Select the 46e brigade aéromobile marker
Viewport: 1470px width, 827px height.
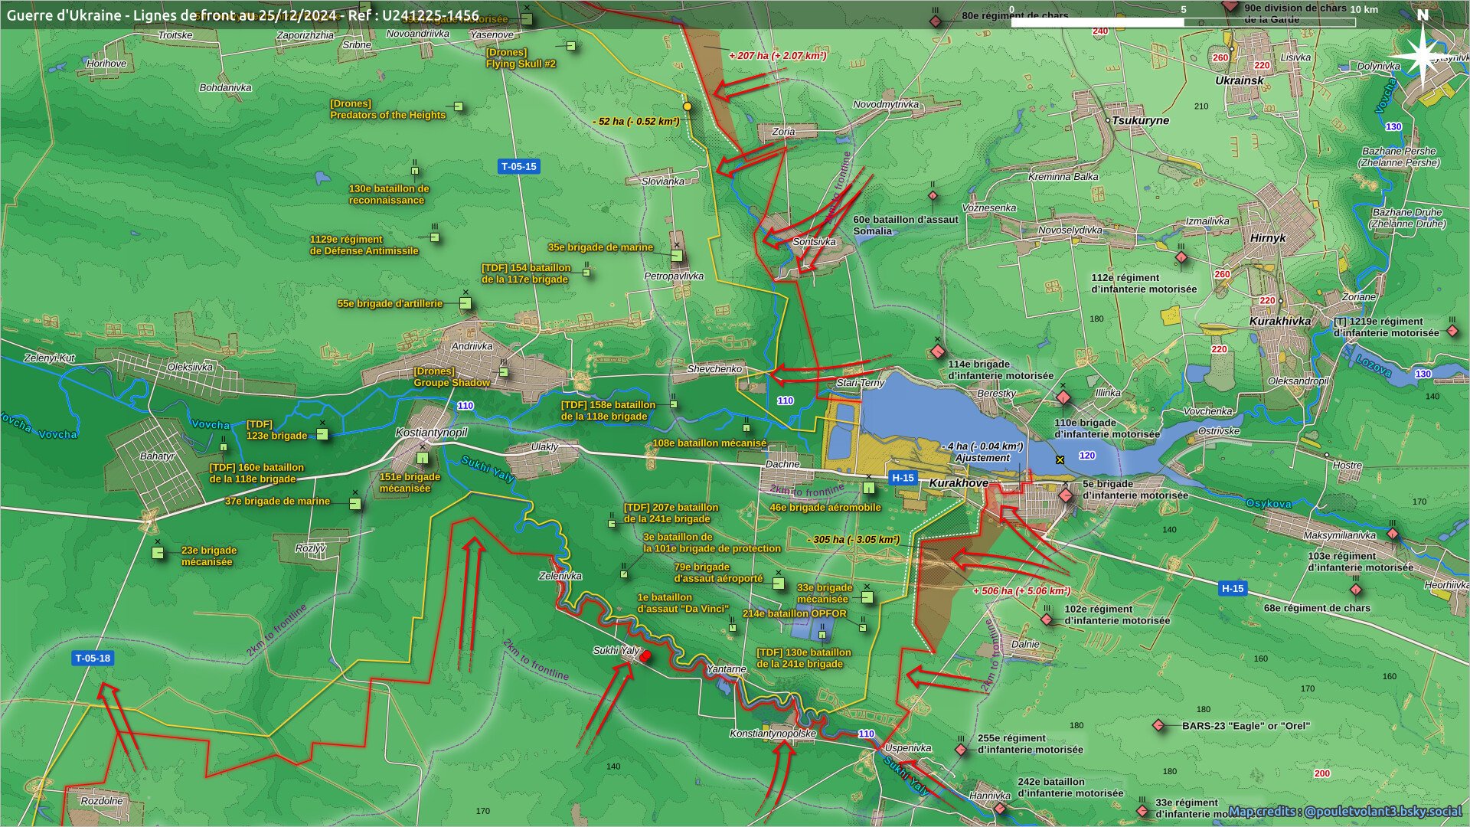tap(868, 487)
